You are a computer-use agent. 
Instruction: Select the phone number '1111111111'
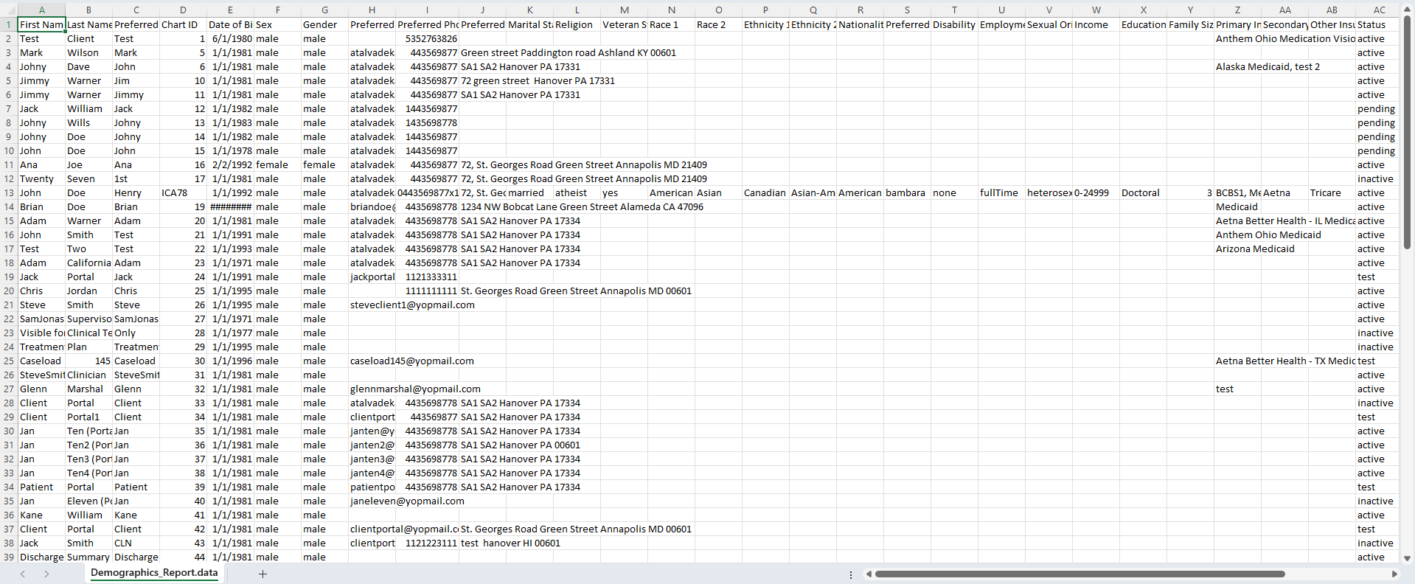[427, 291]
